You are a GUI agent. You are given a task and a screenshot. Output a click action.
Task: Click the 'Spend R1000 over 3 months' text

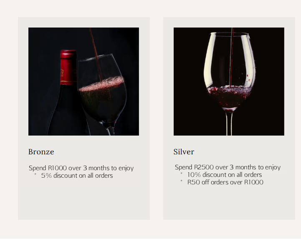81,168
